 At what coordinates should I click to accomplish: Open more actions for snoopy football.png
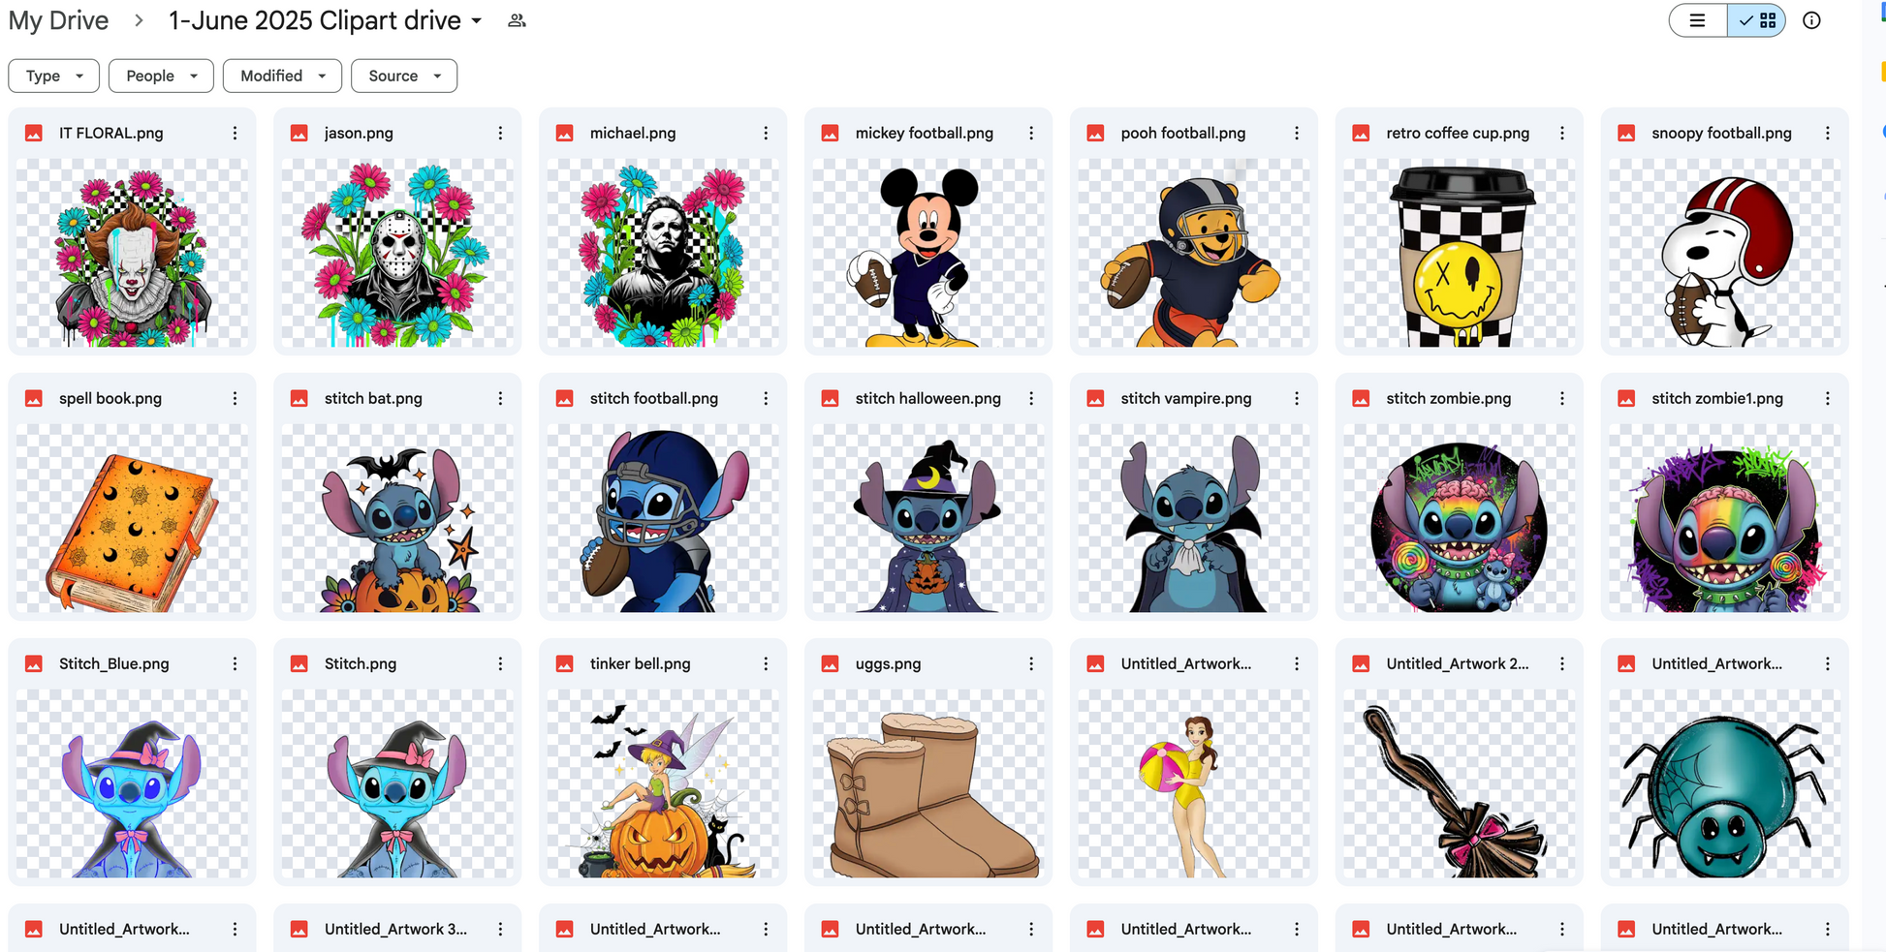1828,134
